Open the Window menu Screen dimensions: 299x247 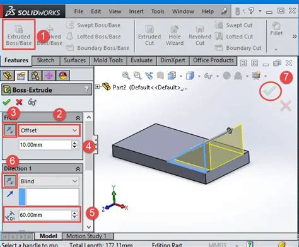183,11
